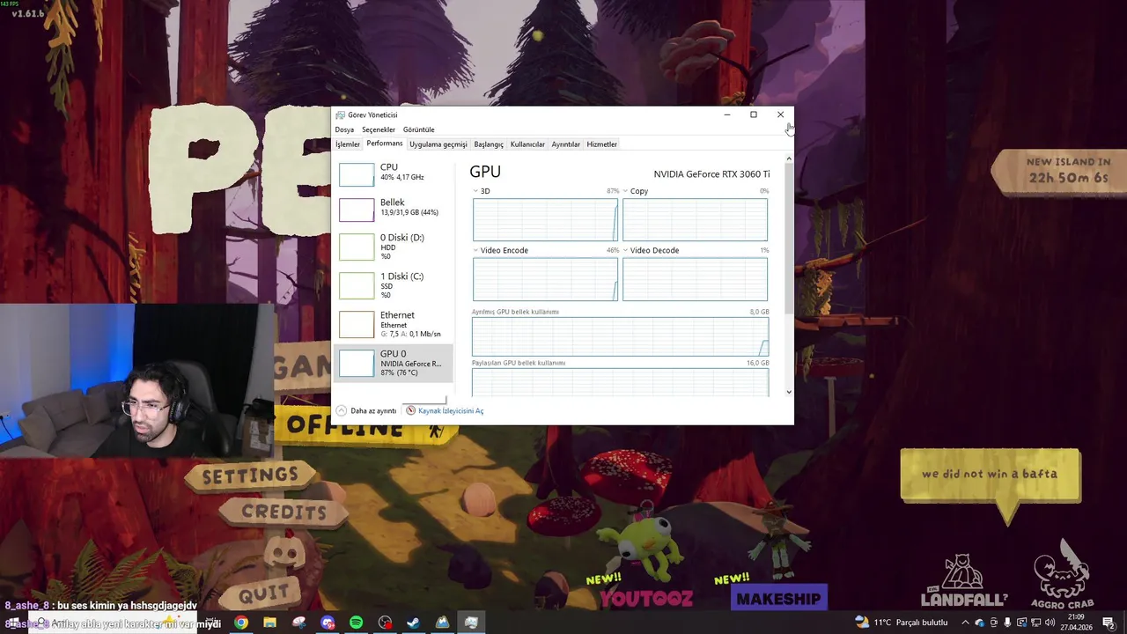Select the Bellek memory item
The width and height of the screenshot is (1127, 634).
pos(394,208)
